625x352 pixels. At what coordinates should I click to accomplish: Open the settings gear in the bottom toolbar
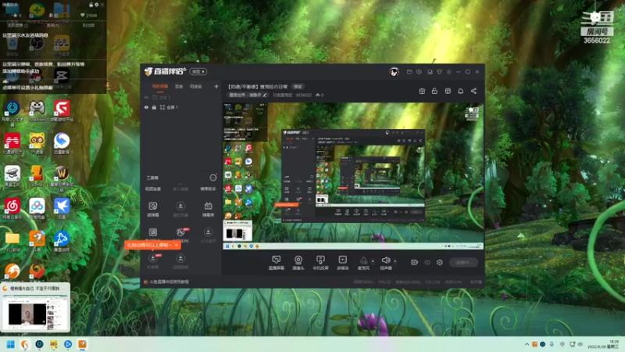click(440, 262)
